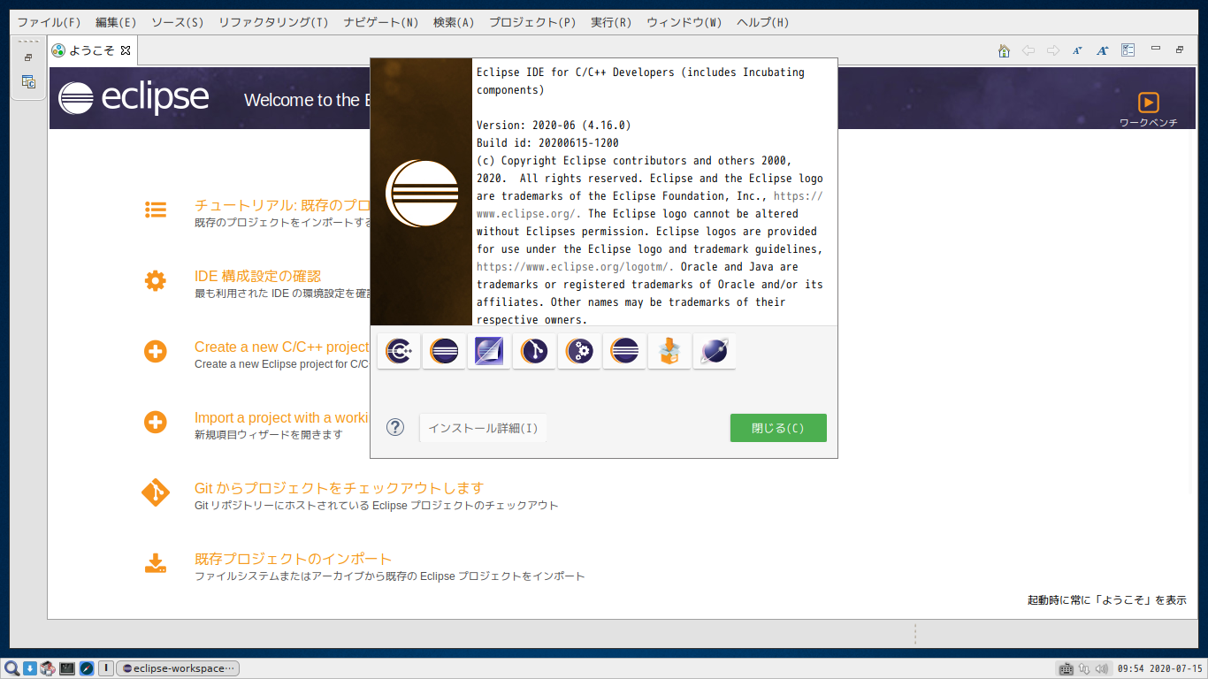
Task: Open the 既存プロジェクトのインポート link
Action: (x=293, y=559)
